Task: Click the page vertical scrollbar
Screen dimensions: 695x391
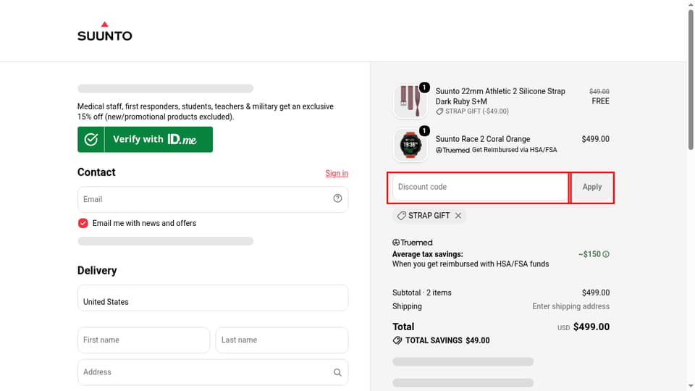Action: [x=691, y=80]
